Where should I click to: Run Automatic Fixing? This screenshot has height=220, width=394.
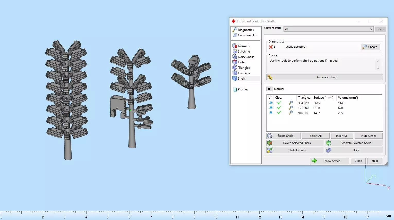pos(324,77)
